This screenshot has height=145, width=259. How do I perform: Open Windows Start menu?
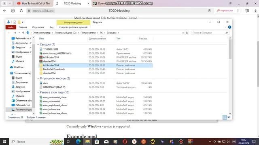(4, 141)
